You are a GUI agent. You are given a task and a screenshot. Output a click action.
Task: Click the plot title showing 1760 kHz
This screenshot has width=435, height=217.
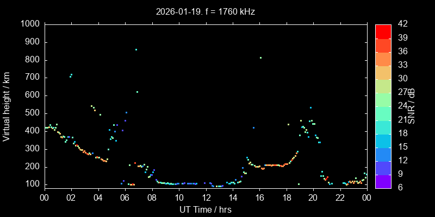[205, 11]
